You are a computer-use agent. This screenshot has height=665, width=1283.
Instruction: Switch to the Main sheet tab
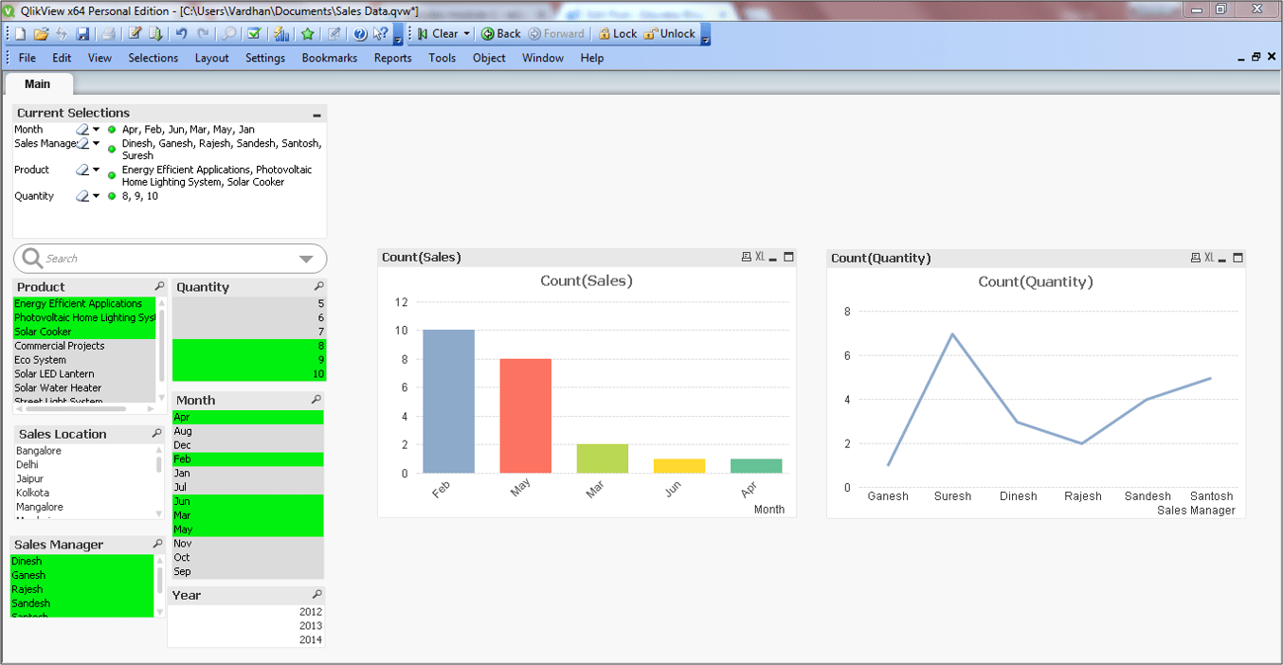[x=37, y=84]
